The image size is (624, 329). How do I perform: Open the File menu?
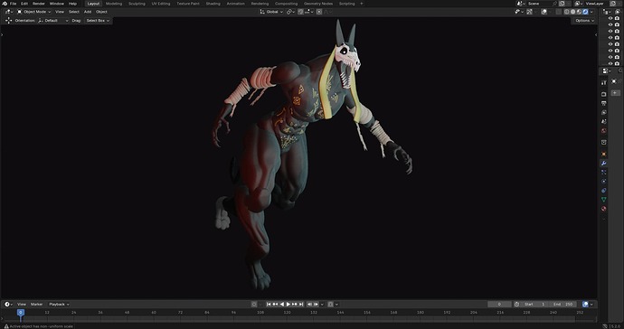coord(14,4)
